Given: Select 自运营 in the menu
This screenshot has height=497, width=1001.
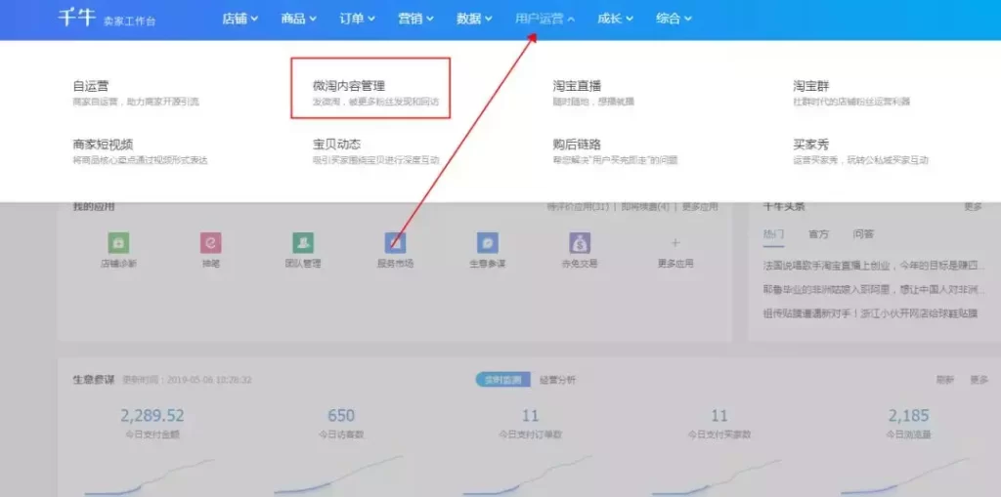Looking at the screenshot, I should pos(91,86).
